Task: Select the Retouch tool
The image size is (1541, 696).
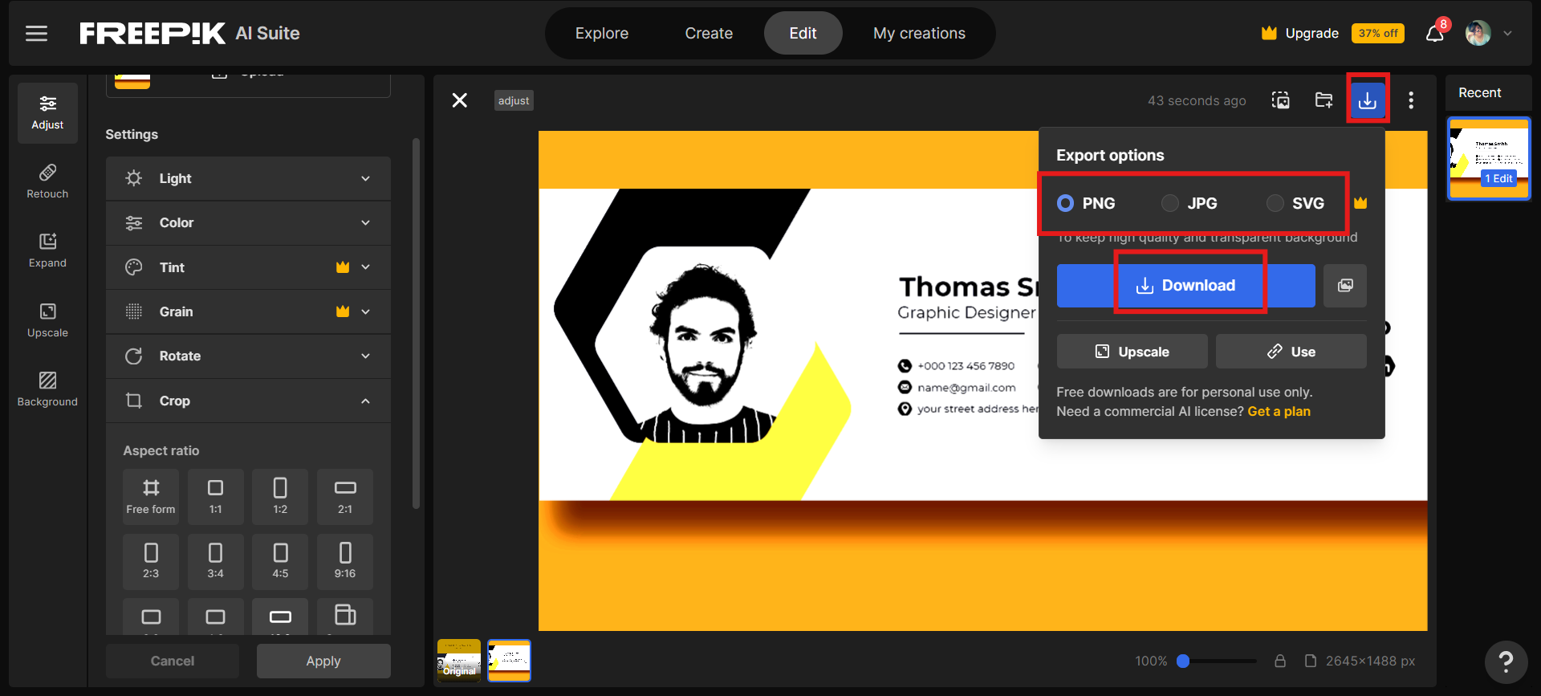Action: (47, 181)
